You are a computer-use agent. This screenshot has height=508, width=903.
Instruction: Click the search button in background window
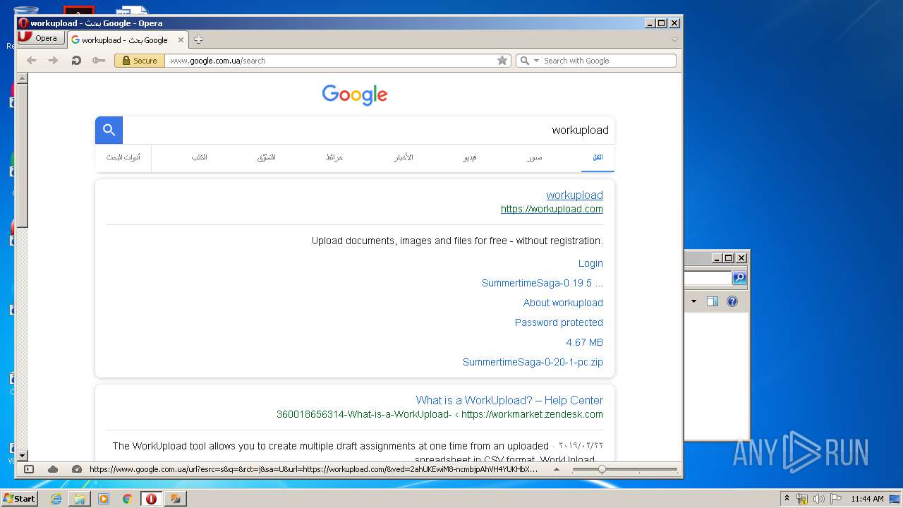(739, 278)
